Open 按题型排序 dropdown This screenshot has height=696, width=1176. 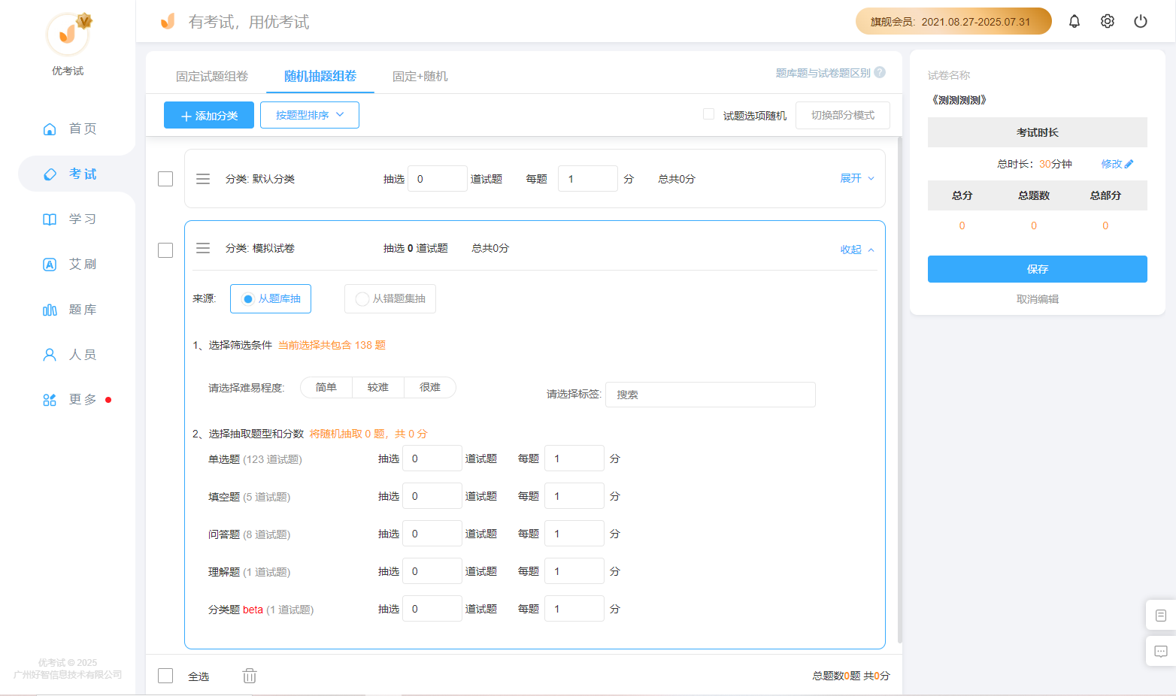(x=310, y=115)
